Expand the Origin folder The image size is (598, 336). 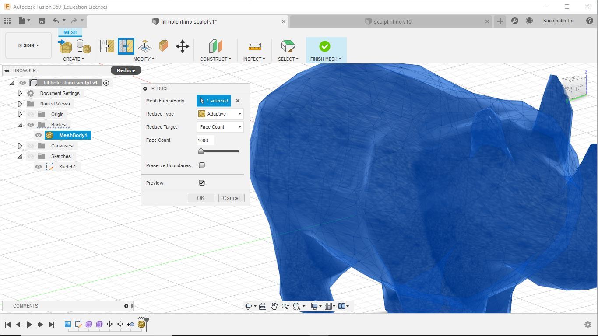tap(20, 114)
